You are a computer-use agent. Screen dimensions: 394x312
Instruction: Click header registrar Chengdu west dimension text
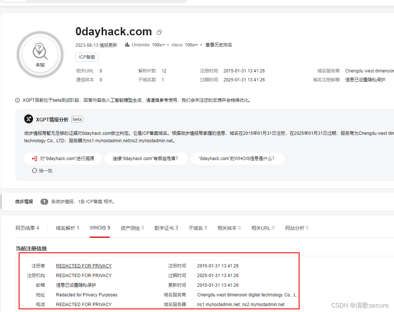(369, 71)
